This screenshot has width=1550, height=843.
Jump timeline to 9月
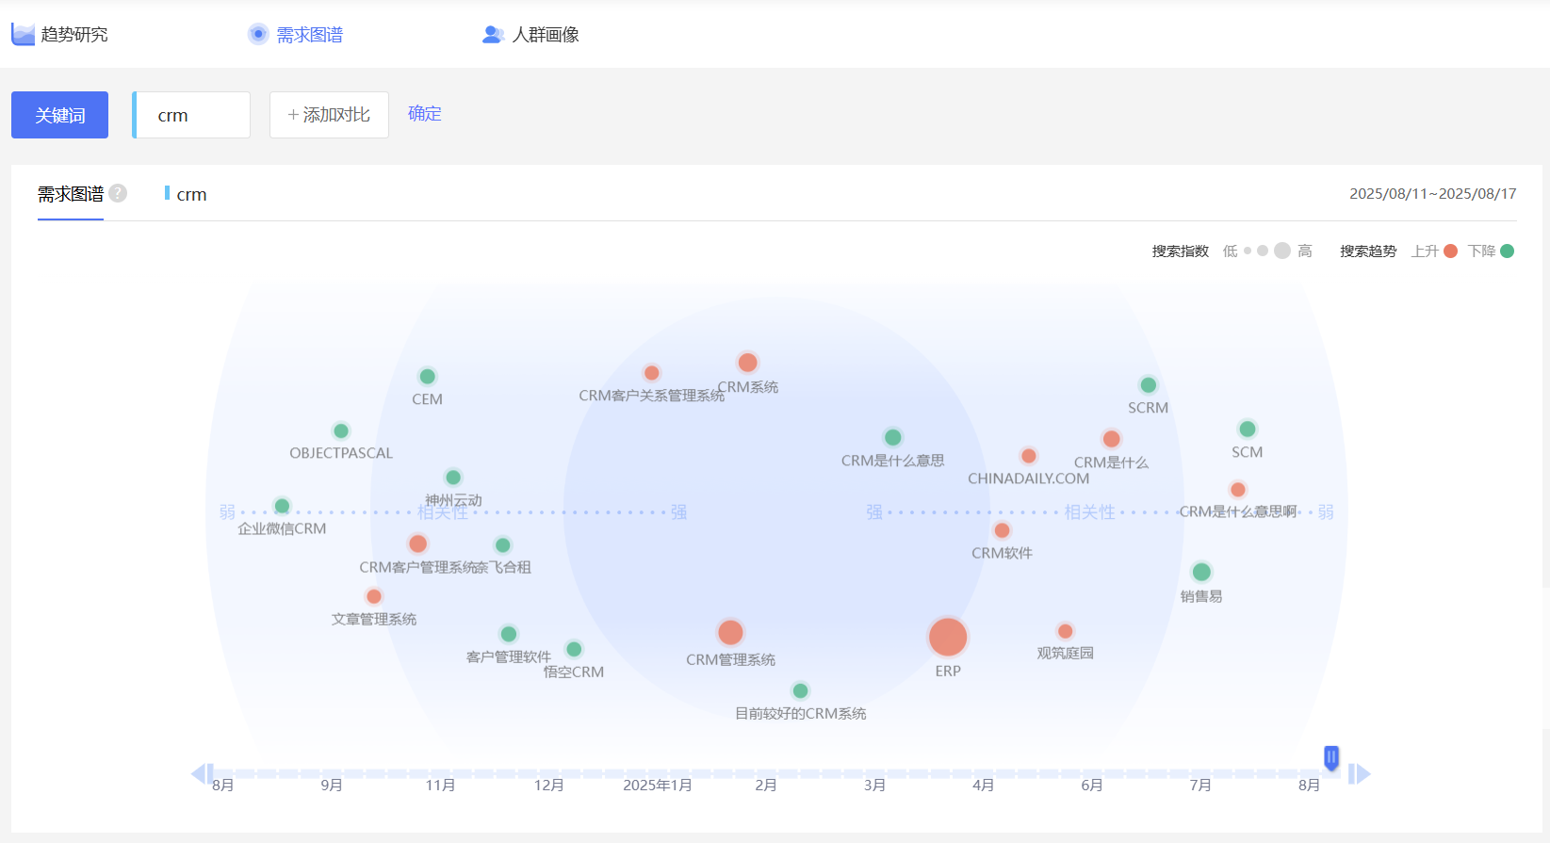pos(332,785)
